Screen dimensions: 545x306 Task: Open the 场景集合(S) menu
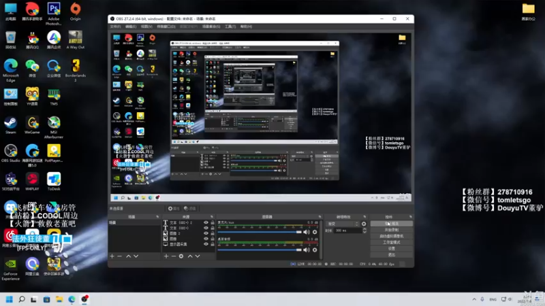pyautogui.click(x=211, y=27)
